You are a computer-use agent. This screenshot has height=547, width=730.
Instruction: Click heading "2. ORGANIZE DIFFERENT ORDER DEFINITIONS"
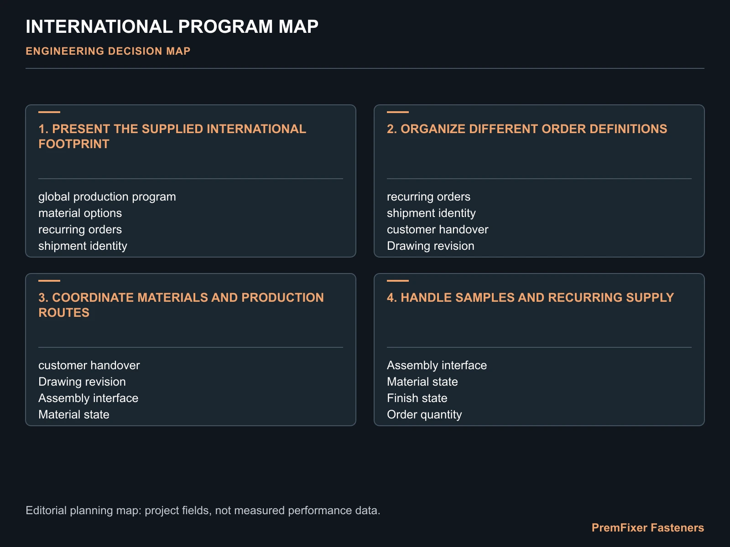(527, 129)
